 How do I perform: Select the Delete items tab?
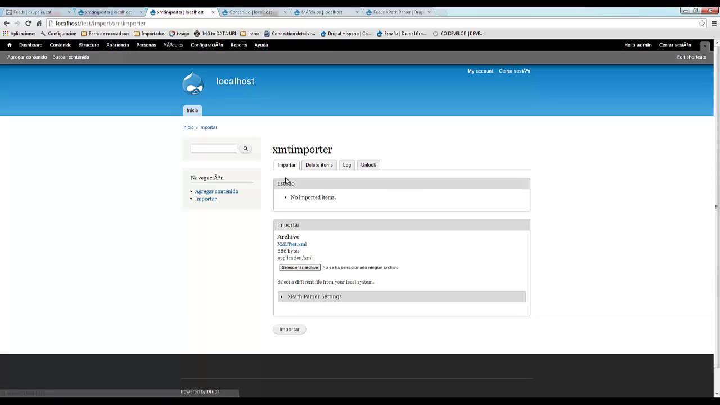[x=319, y=165]
